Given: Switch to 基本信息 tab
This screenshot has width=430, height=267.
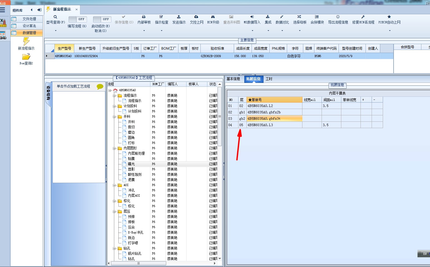Looking at the screenshot, I should pos(233,79).
